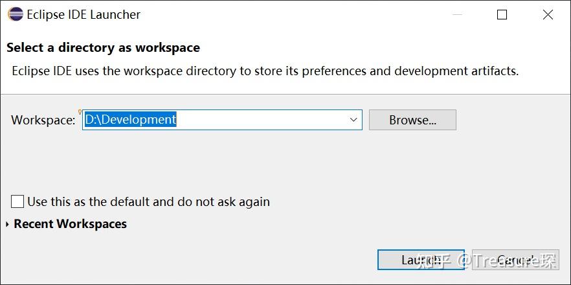Screen dimensions: 571x285
Task: Click empty white banner area beside heading
Action: click(388, 47)
